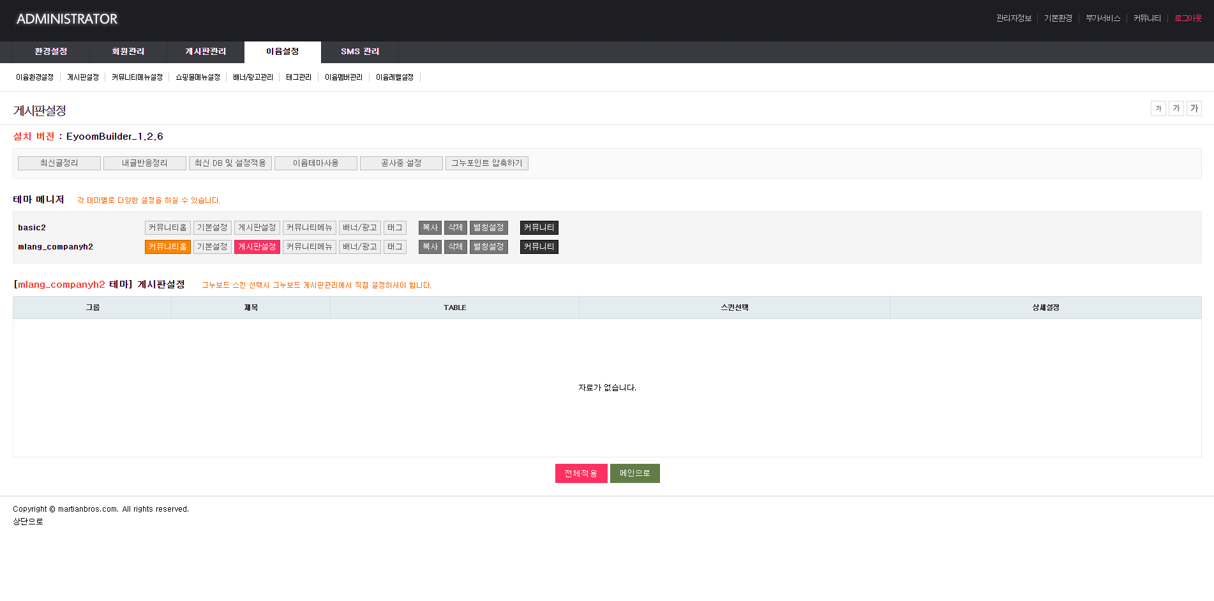
Task: Open the SMS 관리 tab
Action: coord(360,52)
